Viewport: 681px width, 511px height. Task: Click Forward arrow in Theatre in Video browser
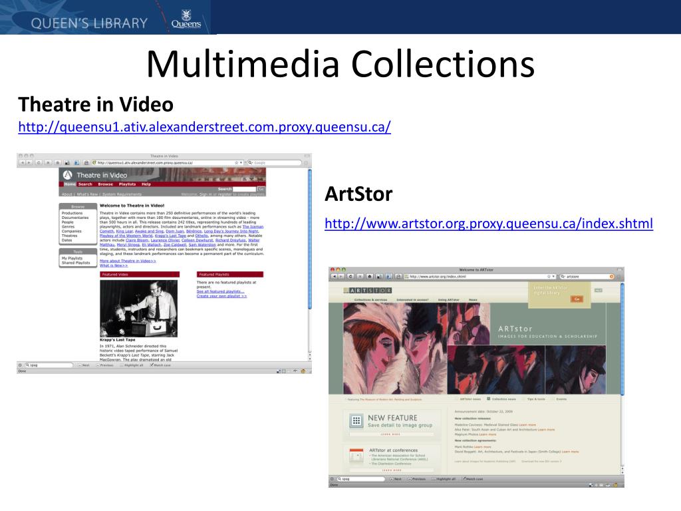pos(29,162)
